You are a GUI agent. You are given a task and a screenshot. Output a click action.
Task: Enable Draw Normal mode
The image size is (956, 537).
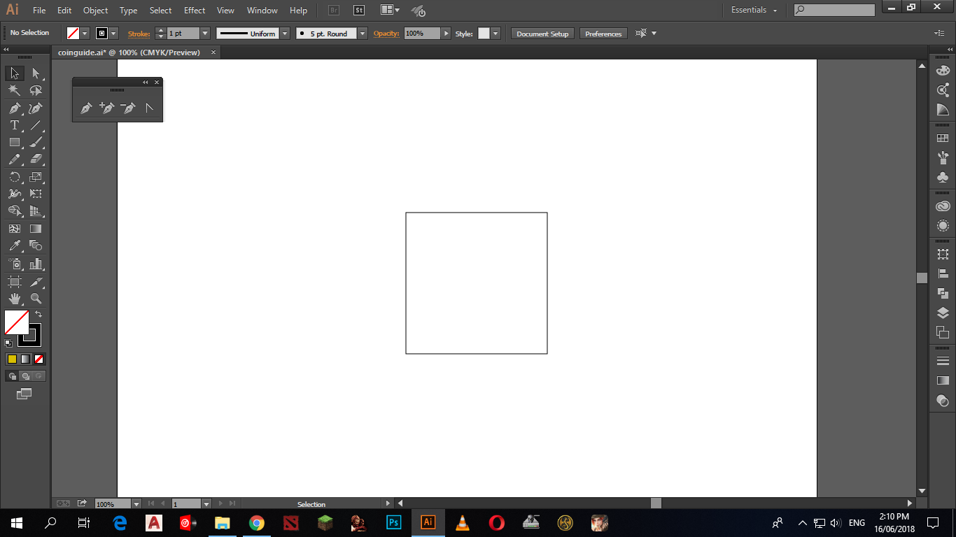click(x=12, y=376)
